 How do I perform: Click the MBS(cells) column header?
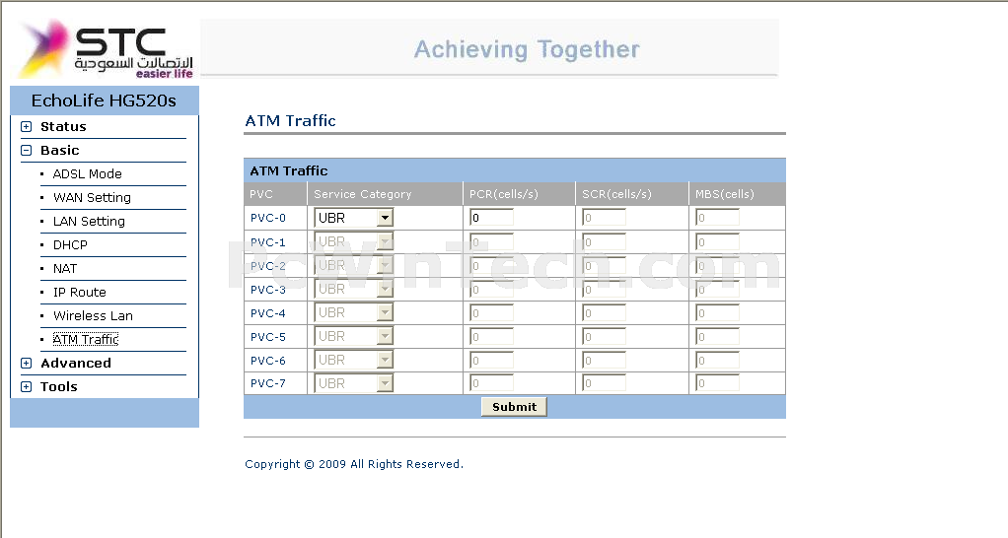pyautogui.click(x=725, y=194)
